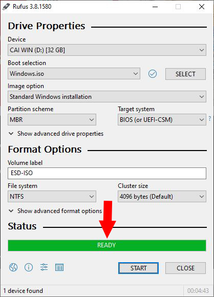The image size is (214, 297).
Task: Show the About info icon
Action: point(29,267)
